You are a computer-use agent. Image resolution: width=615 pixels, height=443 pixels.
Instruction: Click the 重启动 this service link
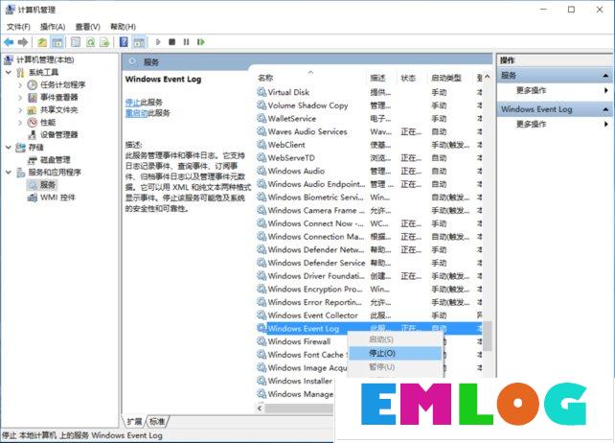click(136, 113)
